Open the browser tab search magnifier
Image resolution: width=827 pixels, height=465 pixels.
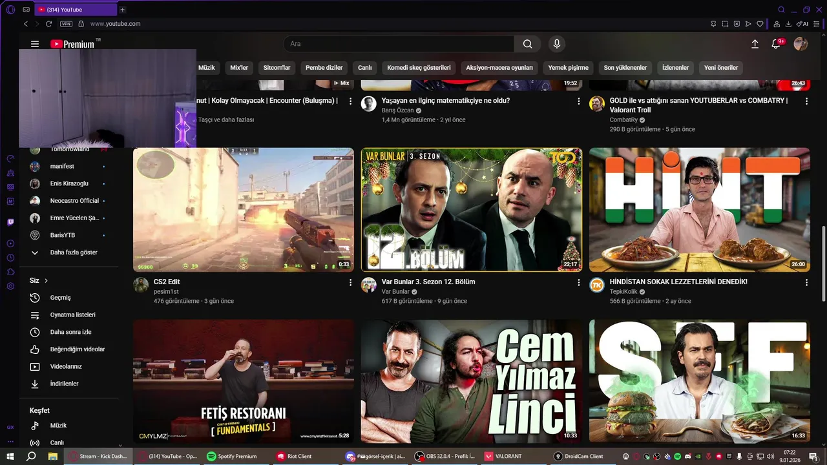pyautogui.click(x=781, y=10)
